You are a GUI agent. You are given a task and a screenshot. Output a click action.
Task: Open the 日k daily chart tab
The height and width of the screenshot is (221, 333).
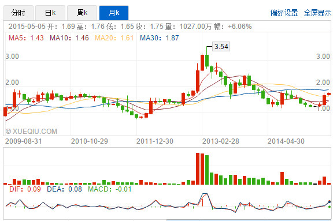click(50, 13)
